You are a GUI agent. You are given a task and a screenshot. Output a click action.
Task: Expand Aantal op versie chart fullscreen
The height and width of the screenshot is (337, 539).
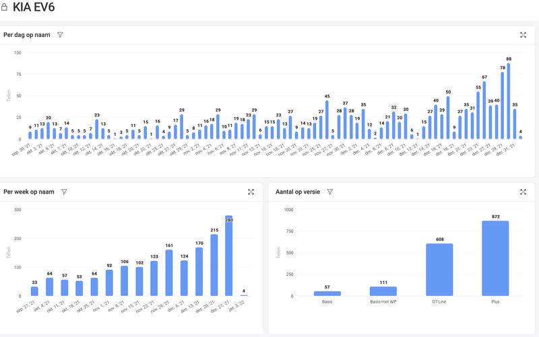[x=523, y=192]
